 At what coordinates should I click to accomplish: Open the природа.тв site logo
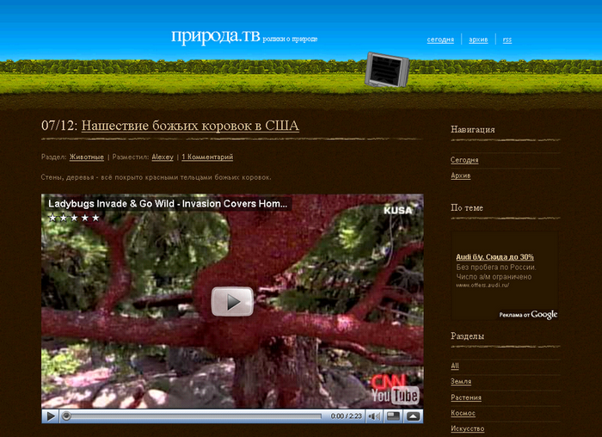[215, 36]
